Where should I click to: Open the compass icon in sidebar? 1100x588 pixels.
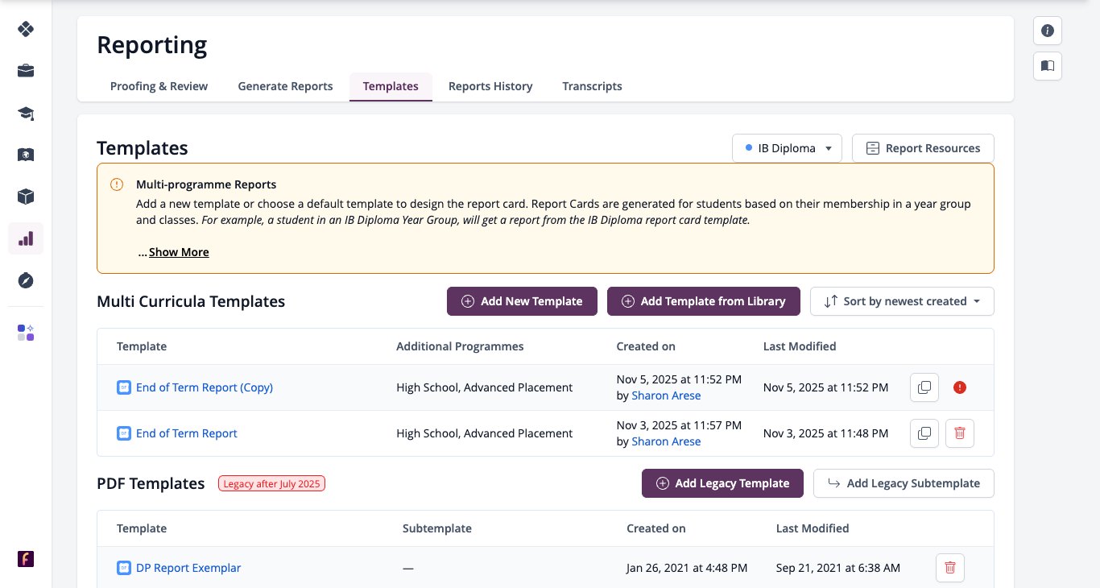point(26,280)
